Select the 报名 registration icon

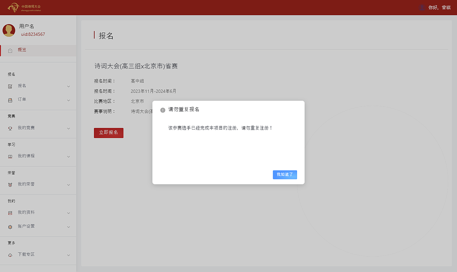(10, 86)
